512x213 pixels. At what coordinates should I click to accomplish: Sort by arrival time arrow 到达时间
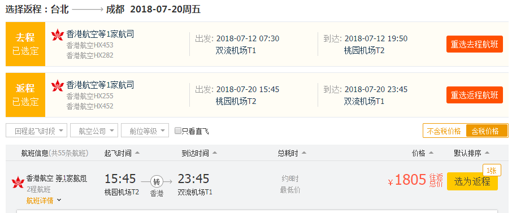(214, 153)
